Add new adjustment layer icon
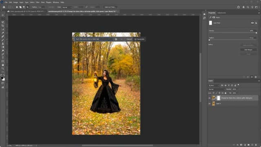 245,145
